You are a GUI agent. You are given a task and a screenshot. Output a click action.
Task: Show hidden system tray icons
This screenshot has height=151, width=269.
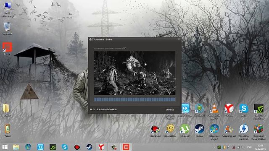pyautogui.click(x=214, y=147)
